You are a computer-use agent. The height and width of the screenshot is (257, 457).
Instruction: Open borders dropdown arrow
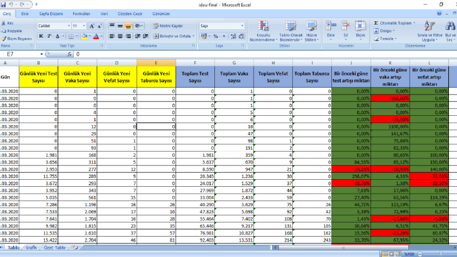pos(77,36)
